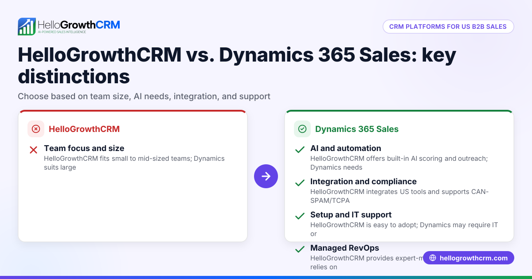532x279 pixels.
Task: Click the 'easy to adopt' description text
Action: [x=404, y=229]
